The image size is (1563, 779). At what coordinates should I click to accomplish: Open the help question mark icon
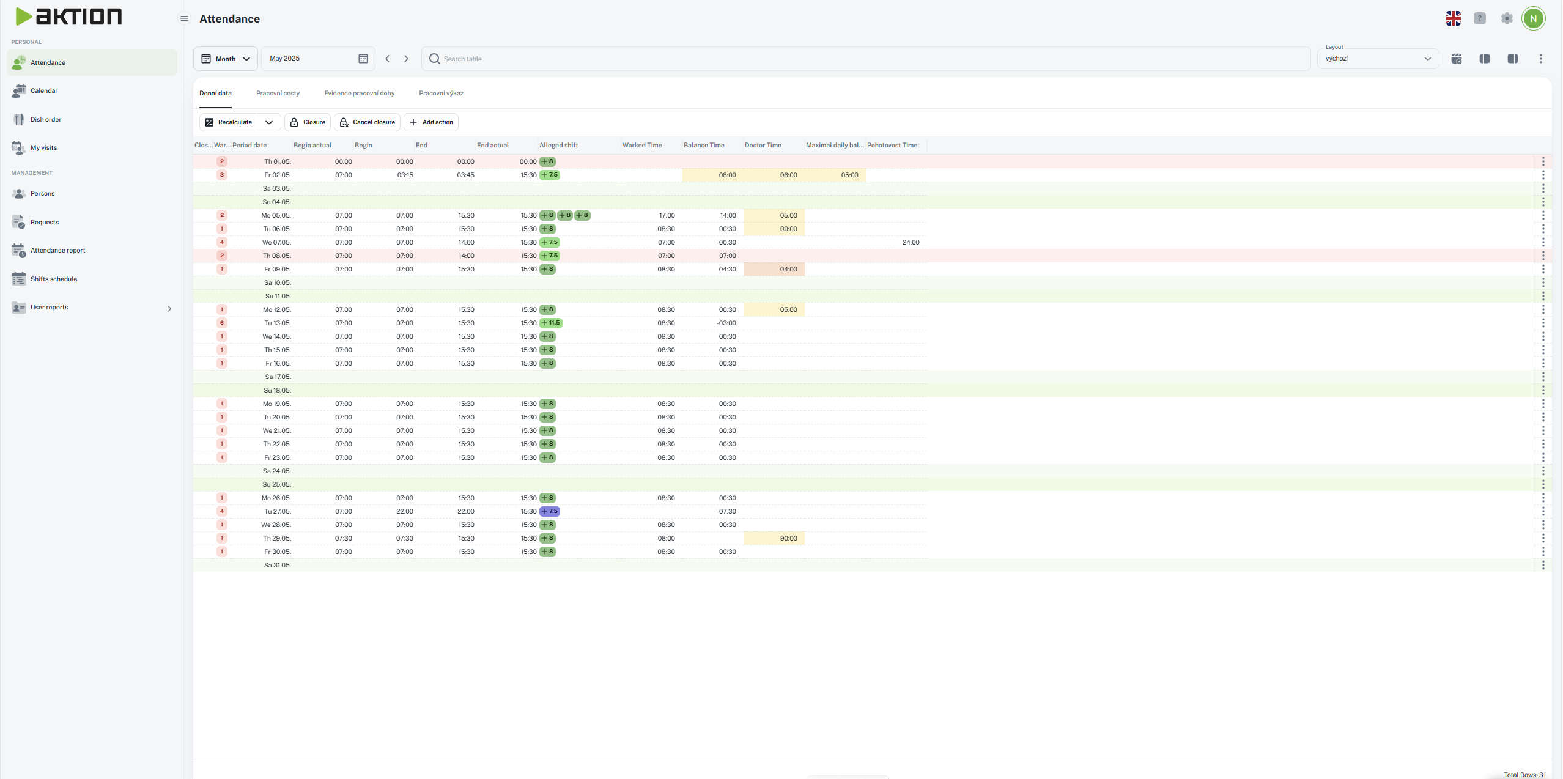(1479, 18)
